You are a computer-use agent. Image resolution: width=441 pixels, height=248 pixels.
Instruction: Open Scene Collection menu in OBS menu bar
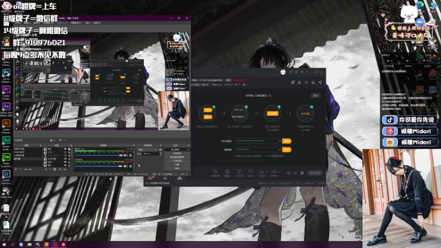[x=76, y=23]
